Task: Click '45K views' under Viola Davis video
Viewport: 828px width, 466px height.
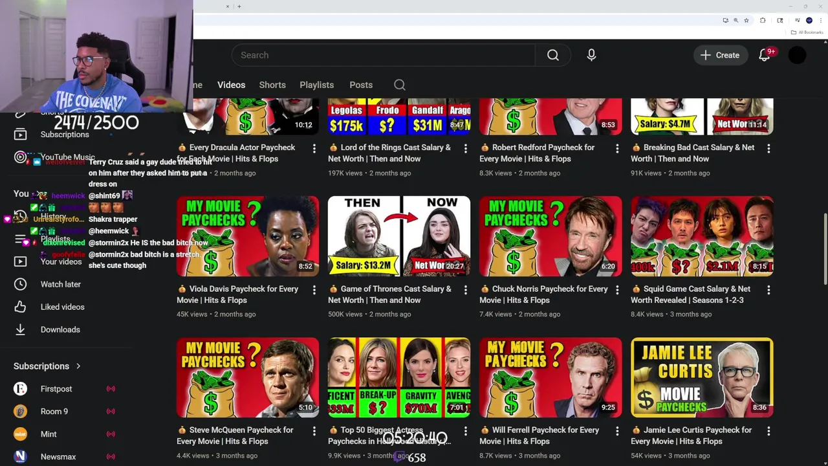Action: pos(192,315)
